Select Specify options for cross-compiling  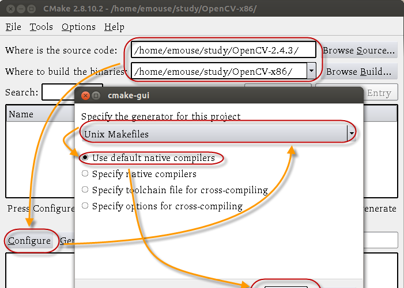pyautogui.click(x=162, y=206)
